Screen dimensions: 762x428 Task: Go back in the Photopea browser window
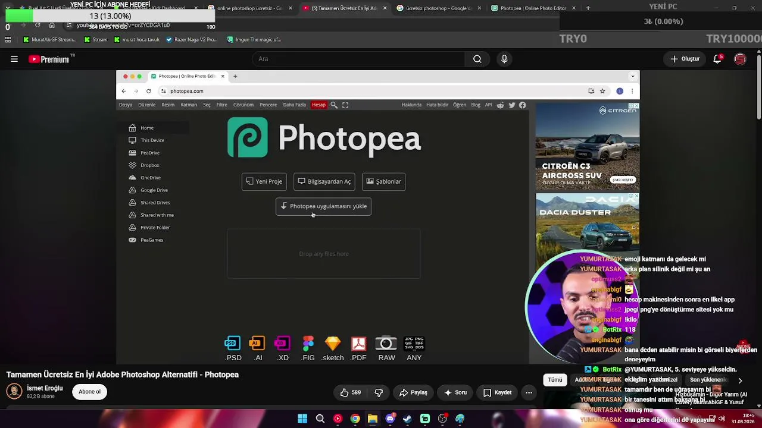pyautogui.click(x=124, y=91)
